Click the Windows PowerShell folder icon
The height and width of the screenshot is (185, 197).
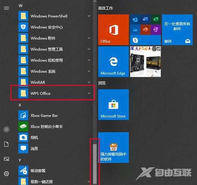point(23,16)
